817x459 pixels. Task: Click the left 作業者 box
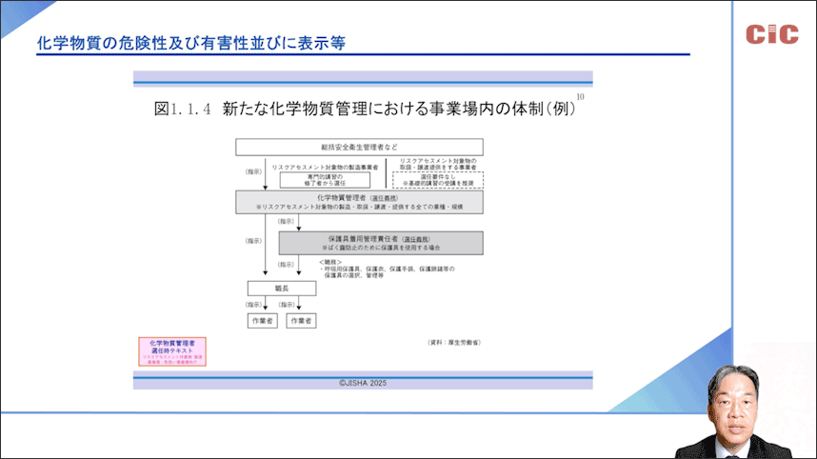263,322
